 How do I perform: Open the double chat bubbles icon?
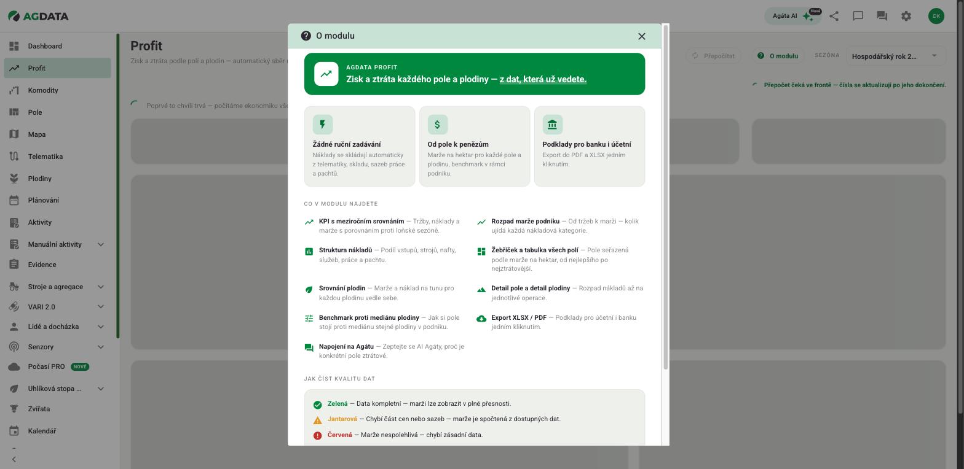pos(882,16)
